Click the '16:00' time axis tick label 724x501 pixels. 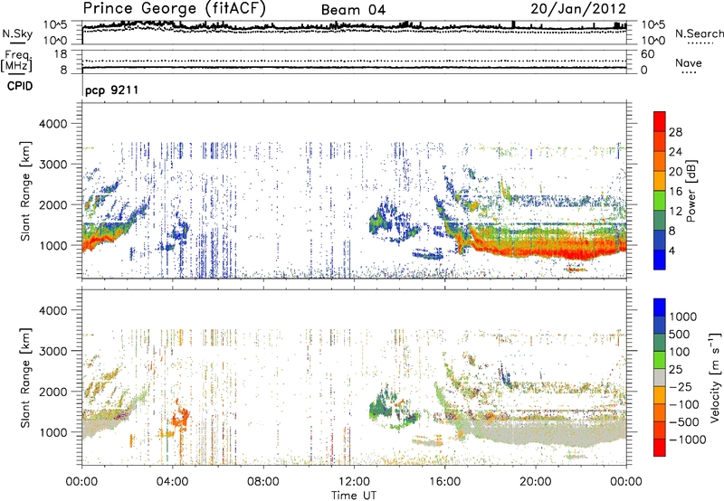coord(444,482)
